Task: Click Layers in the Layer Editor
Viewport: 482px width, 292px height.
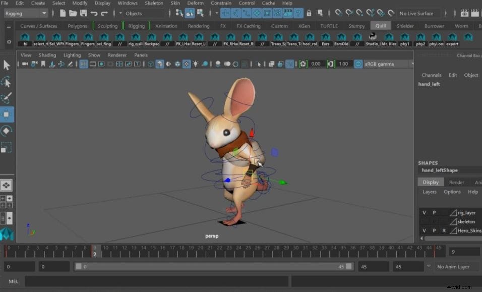Action: click(429, 192)
